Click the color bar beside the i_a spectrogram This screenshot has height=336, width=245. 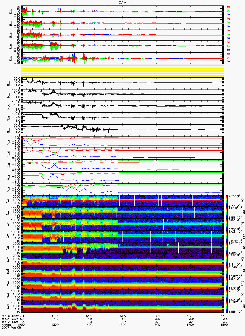(x=226, y=248)
